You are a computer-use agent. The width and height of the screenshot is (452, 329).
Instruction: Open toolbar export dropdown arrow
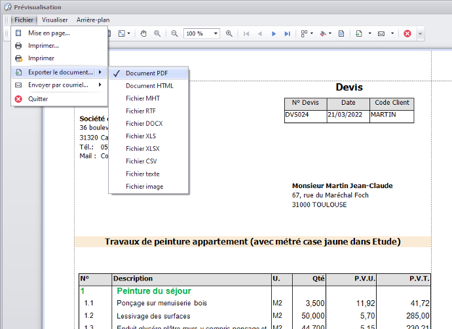coord(370,33)
